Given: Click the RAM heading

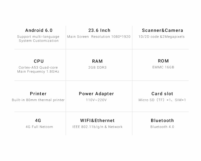Looking at the screenshot, I should (98, 61).
